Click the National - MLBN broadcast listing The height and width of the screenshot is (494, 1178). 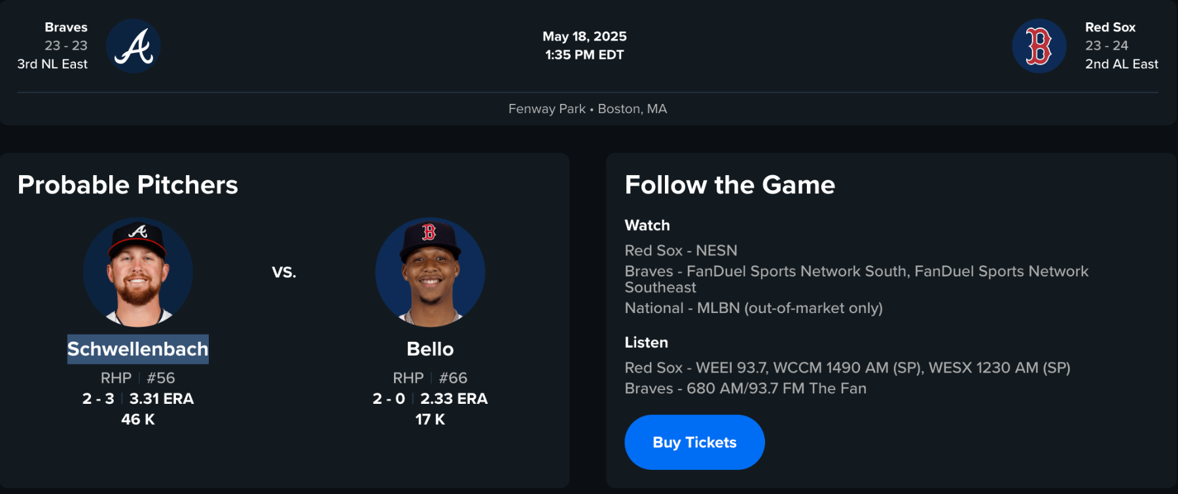click(753, 308)
